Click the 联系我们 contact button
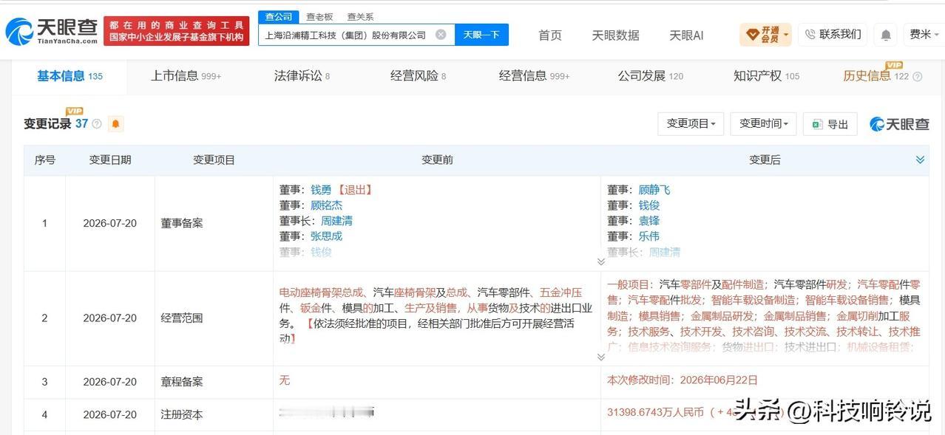The image size is (945, 435). tap(833, 35)
